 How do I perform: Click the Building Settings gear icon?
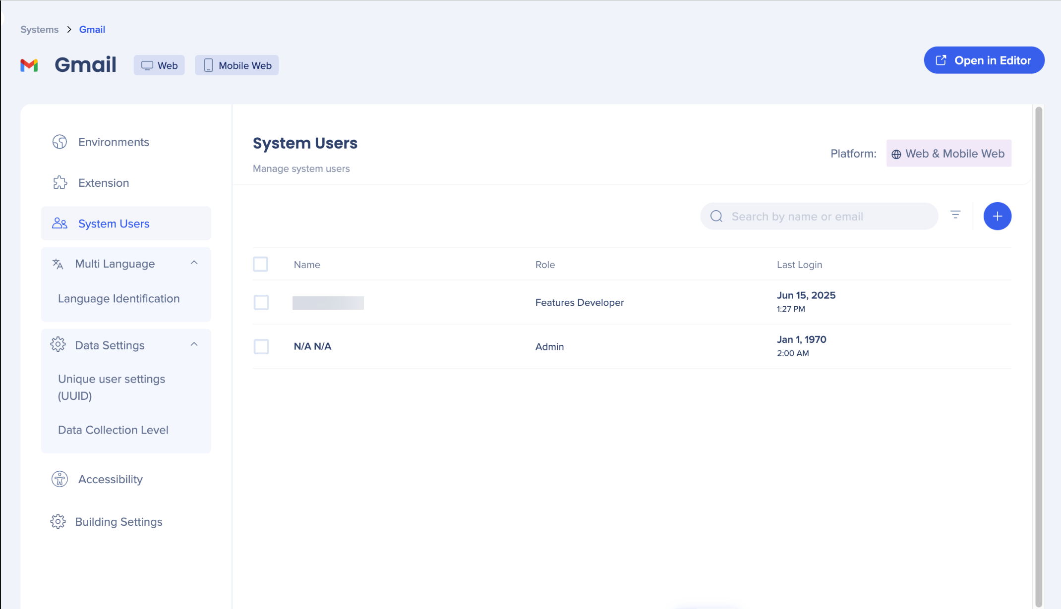click(x=58, y=521)
